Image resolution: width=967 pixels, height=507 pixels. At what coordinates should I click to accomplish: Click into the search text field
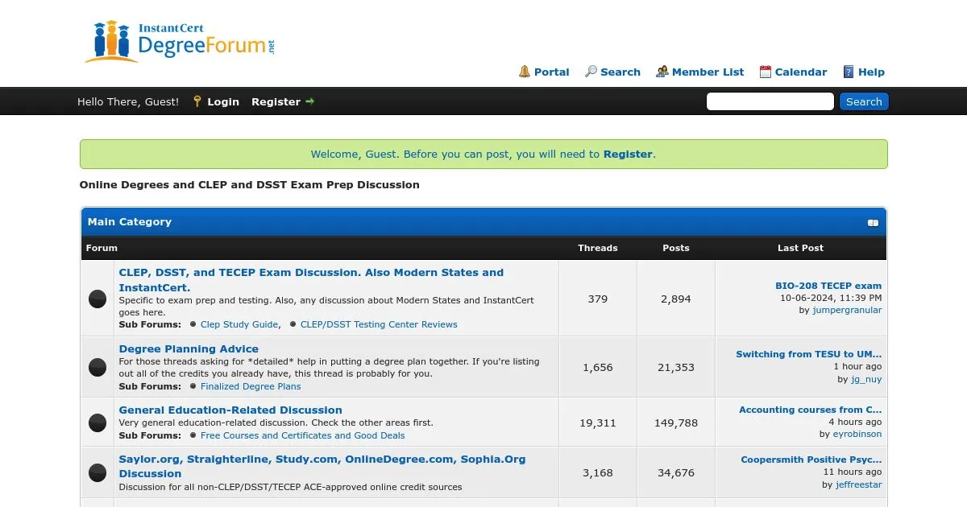[x=770, y=101]
